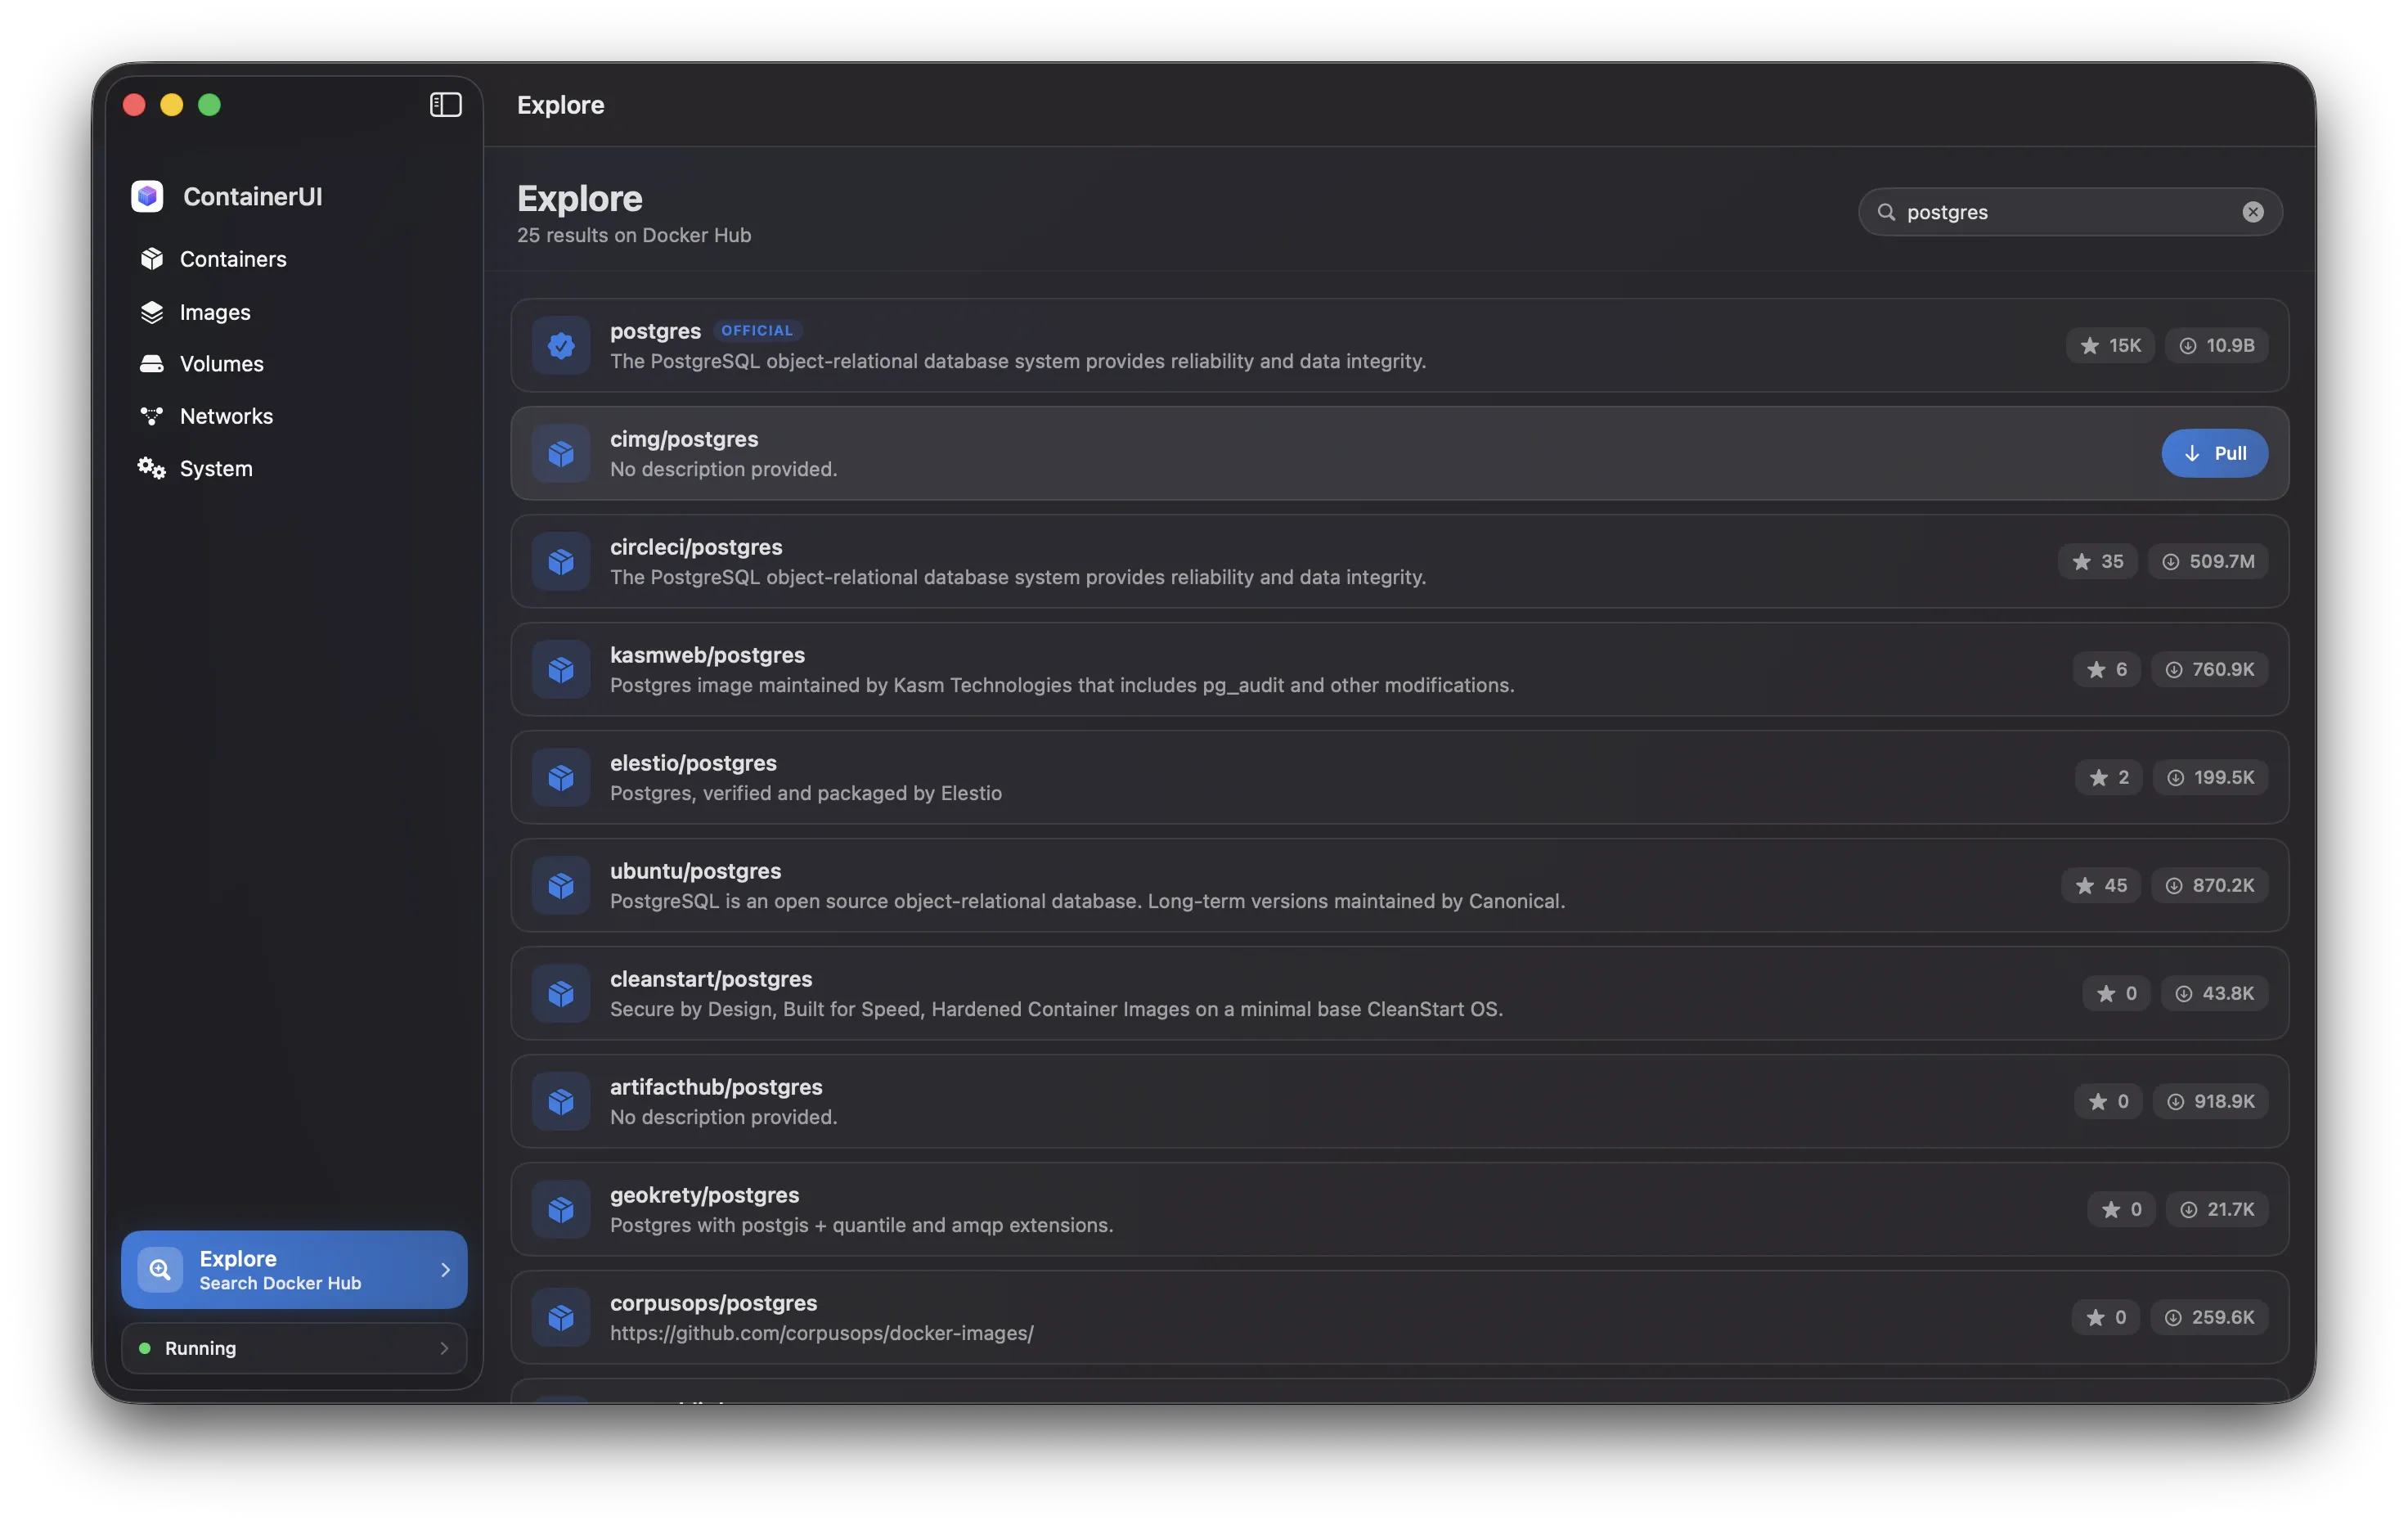Click the 870.2K downloads badge
The image size is (2408, 1525).
tap(2209, 885)
